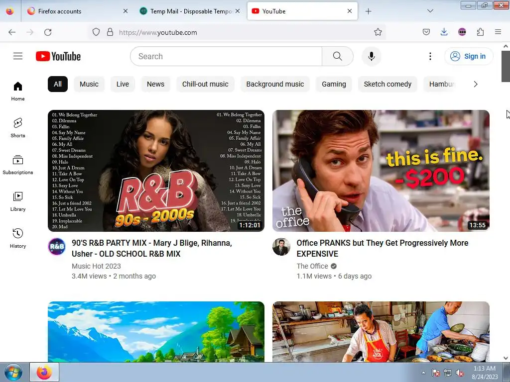Viewport: 510px width, 382px height.
Task: Close the YouTube tab
Action: 350,11
